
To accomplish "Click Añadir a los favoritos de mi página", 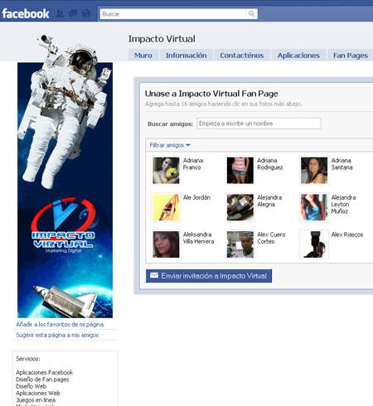I will [60, 324].
